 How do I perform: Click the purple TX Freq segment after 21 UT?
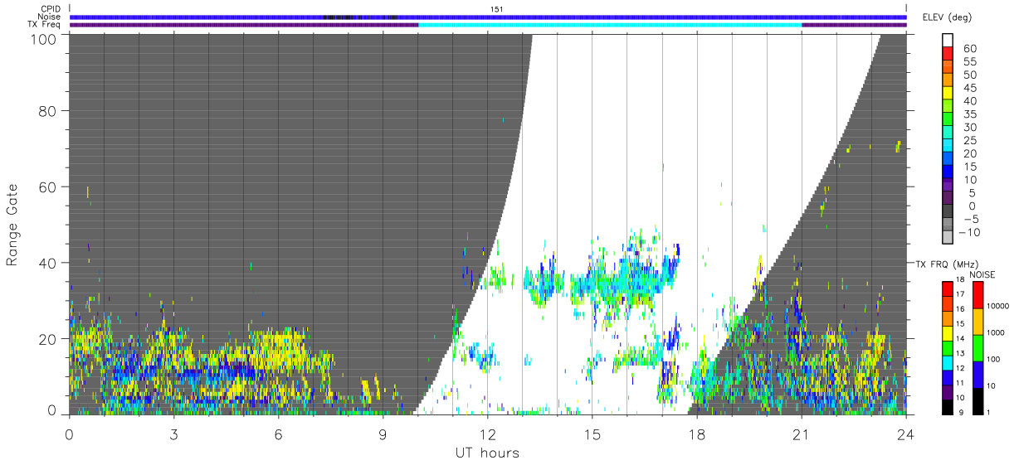click(x=854, y=25)
